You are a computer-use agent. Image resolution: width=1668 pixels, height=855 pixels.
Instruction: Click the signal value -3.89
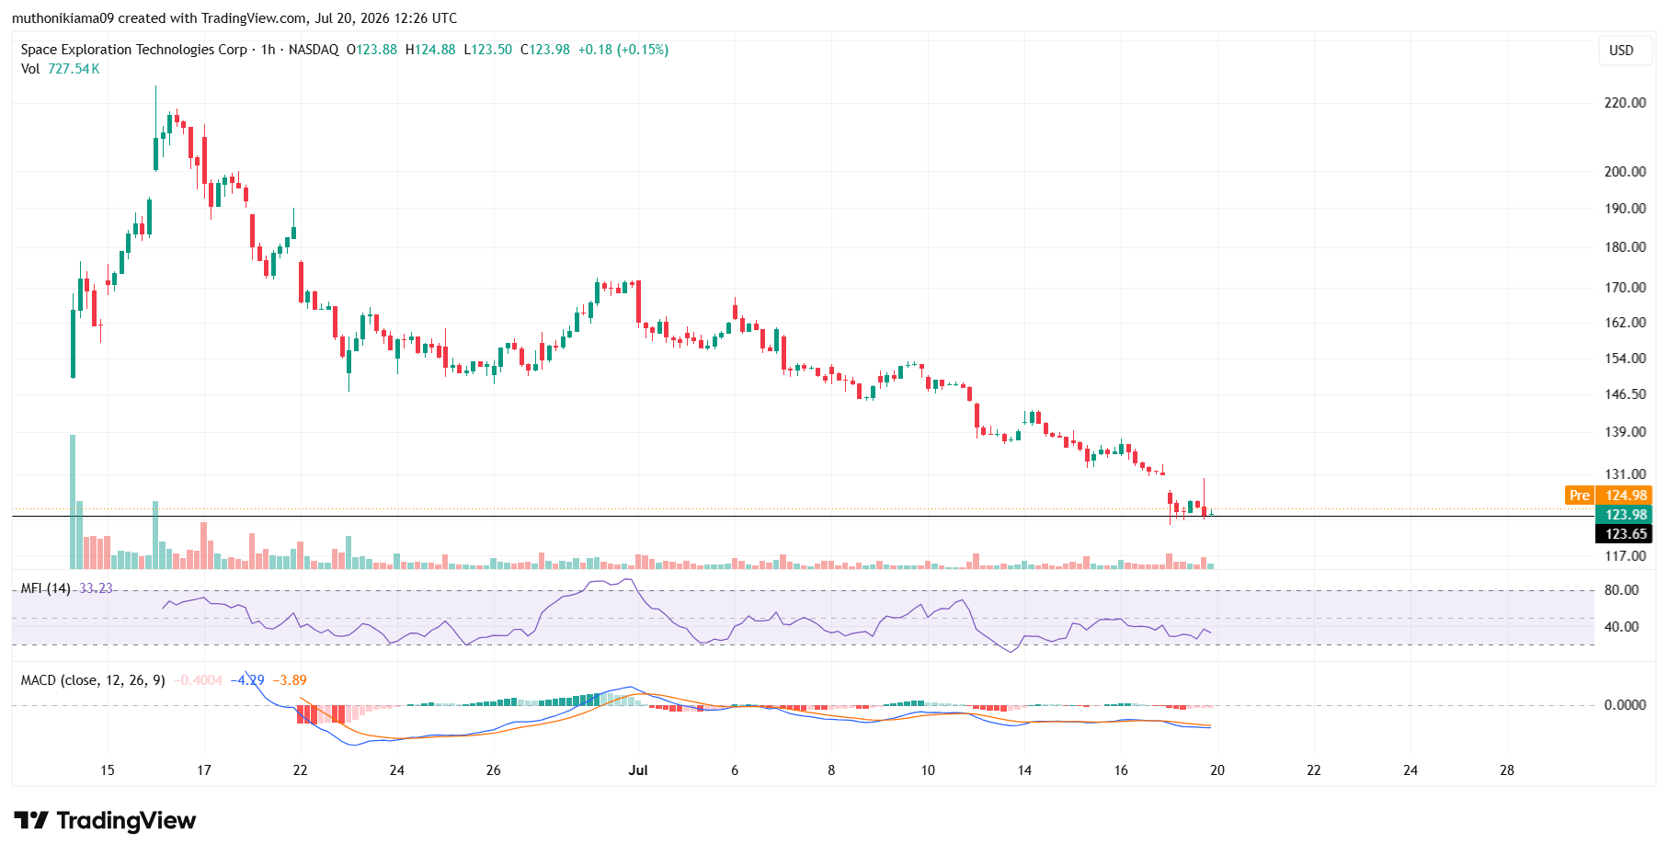tap(290, 680)
